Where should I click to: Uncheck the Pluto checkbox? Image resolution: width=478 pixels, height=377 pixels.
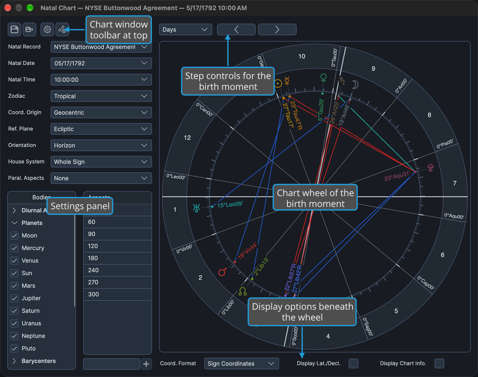point(14,348)
